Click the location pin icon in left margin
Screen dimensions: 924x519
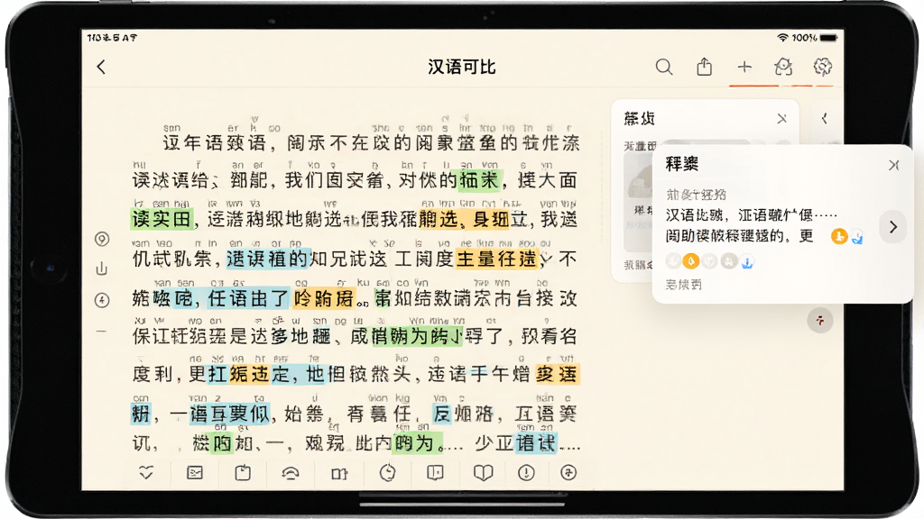point(102,239)
